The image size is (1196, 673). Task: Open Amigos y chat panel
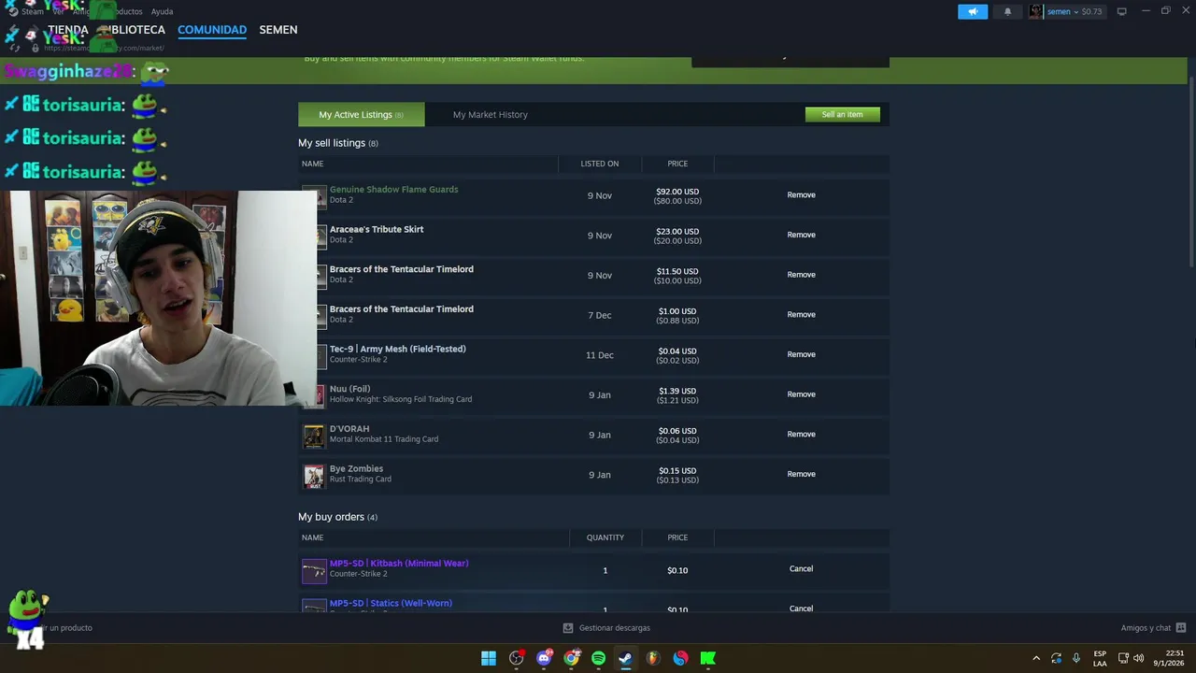tap(1146, 628)
